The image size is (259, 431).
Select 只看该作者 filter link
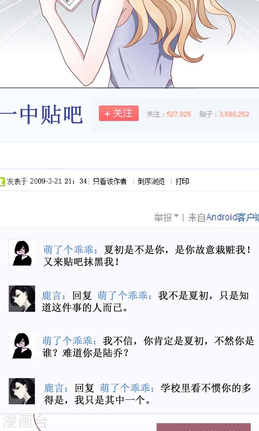pos(110,182)
